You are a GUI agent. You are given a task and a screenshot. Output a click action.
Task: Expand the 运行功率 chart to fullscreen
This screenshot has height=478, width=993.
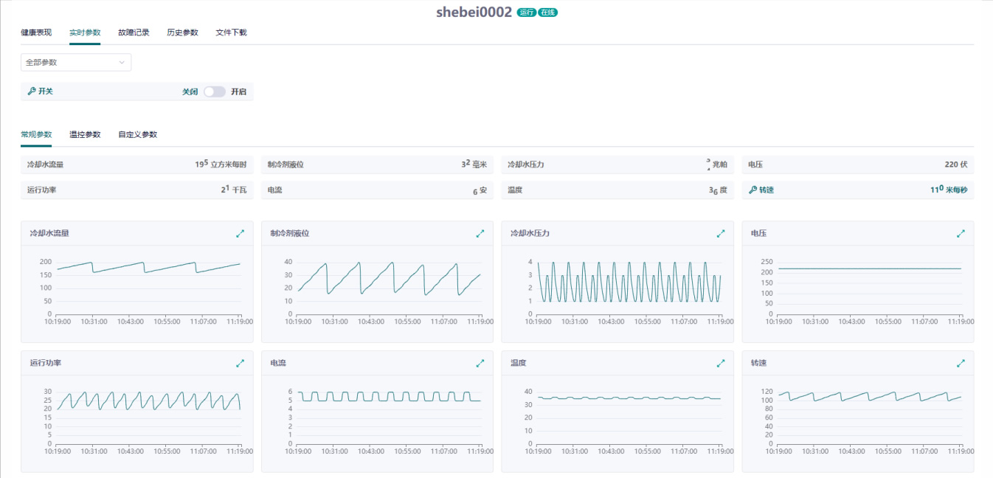240,363
